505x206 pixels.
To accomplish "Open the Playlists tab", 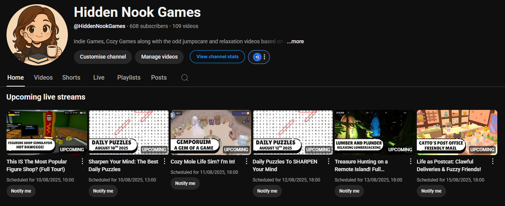I will (x=129, y=77).
